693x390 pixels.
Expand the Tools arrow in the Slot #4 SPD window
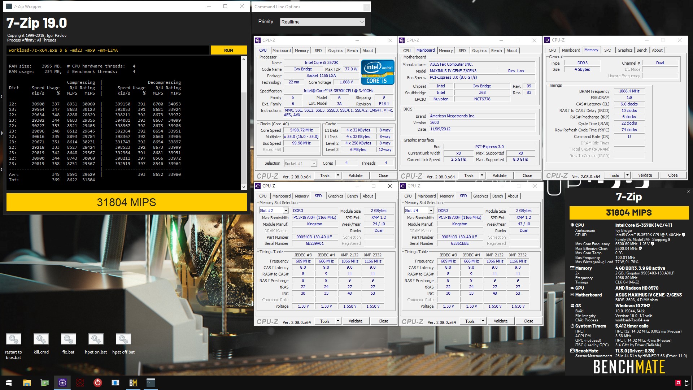[483, 321]
